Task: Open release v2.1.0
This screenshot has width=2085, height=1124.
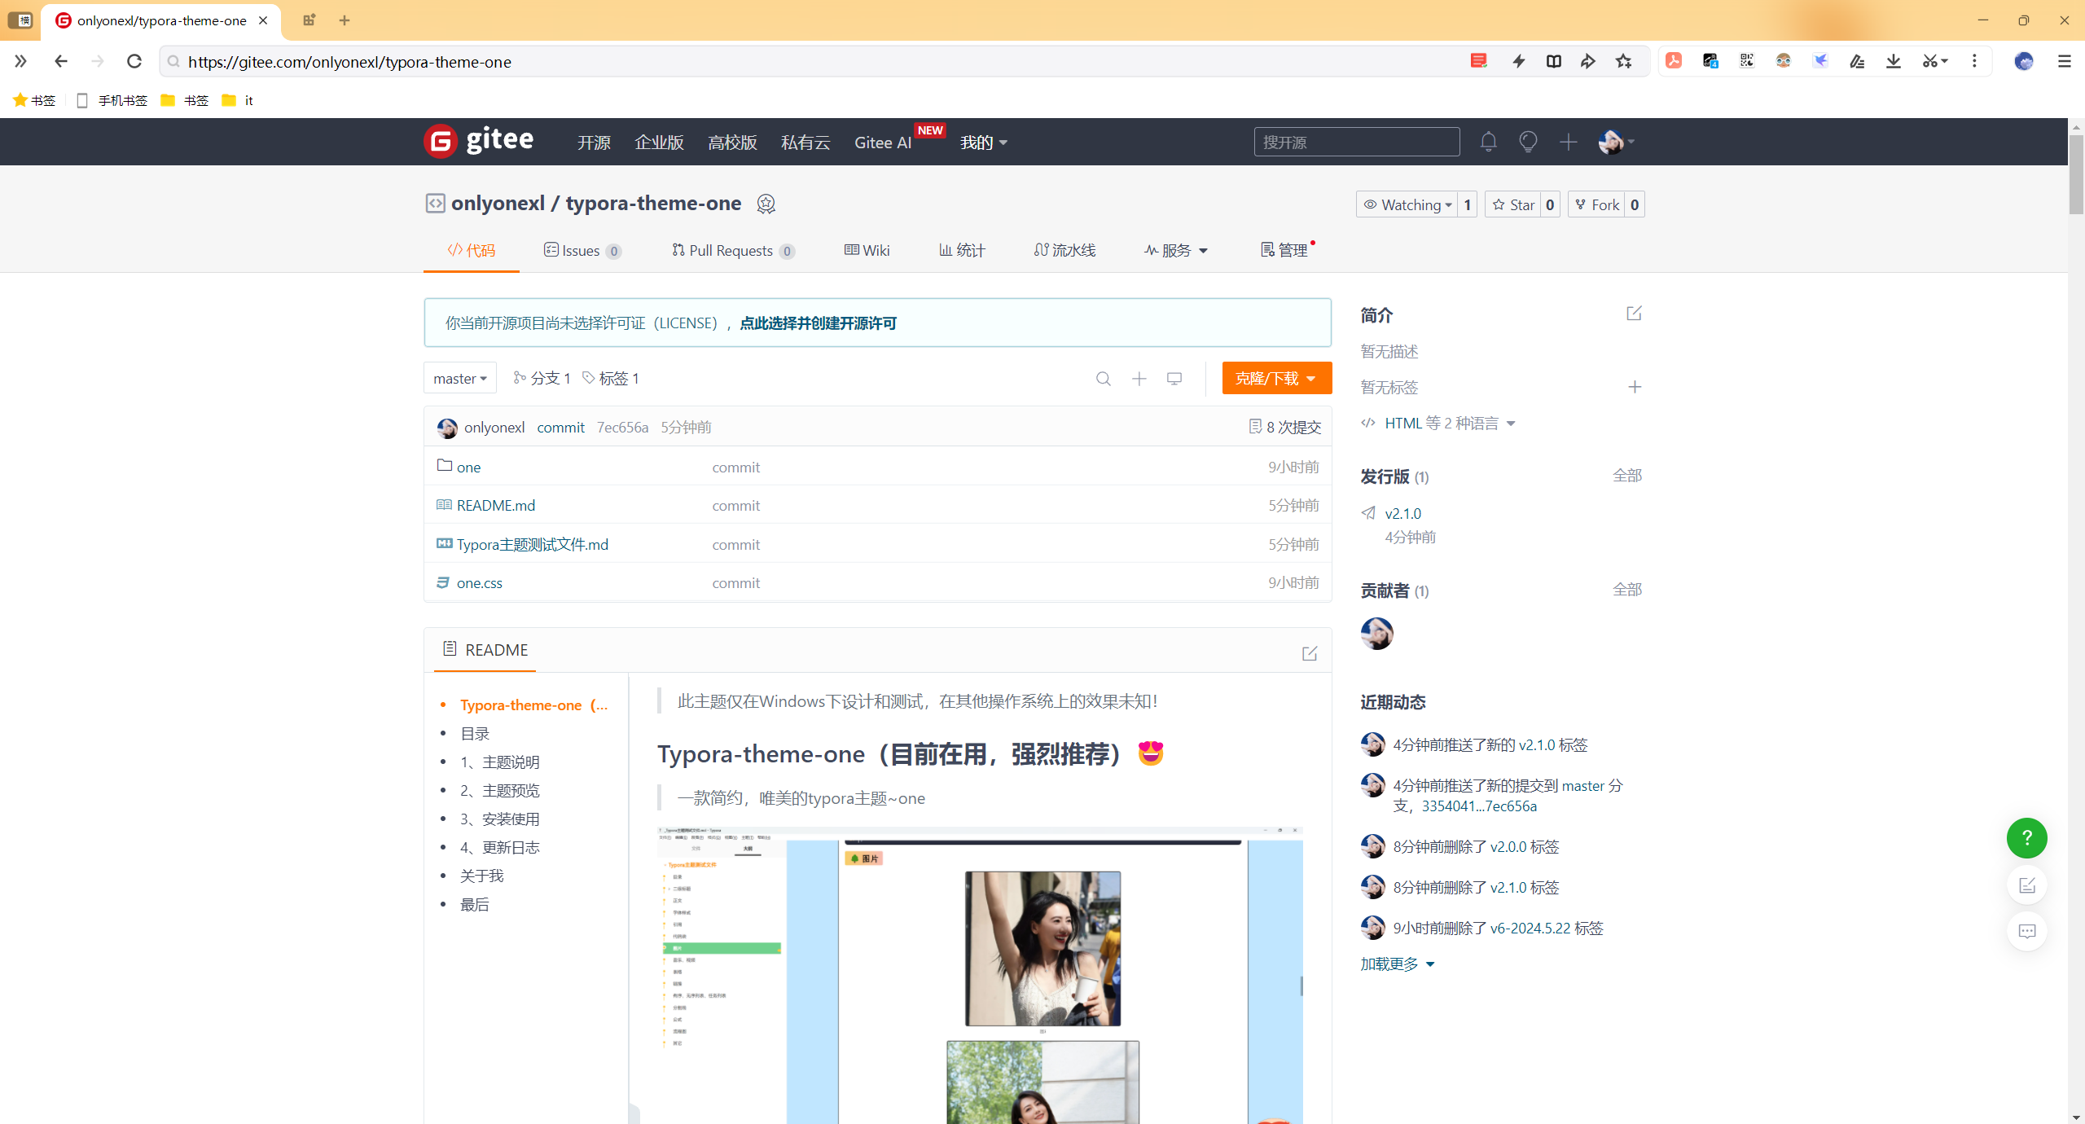Action: point(1402,514)
